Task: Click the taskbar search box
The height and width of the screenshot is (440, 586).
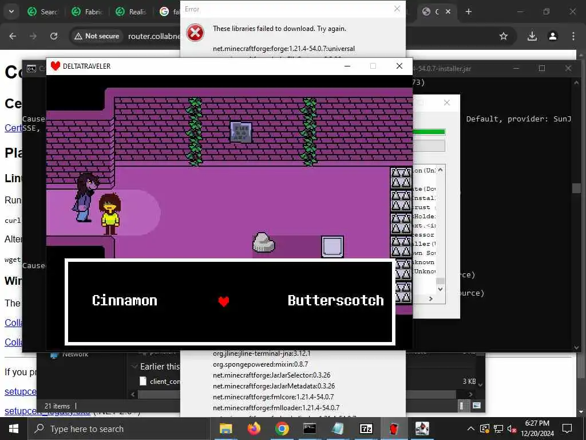Action: pyautogui.click(x=119, y=429)
